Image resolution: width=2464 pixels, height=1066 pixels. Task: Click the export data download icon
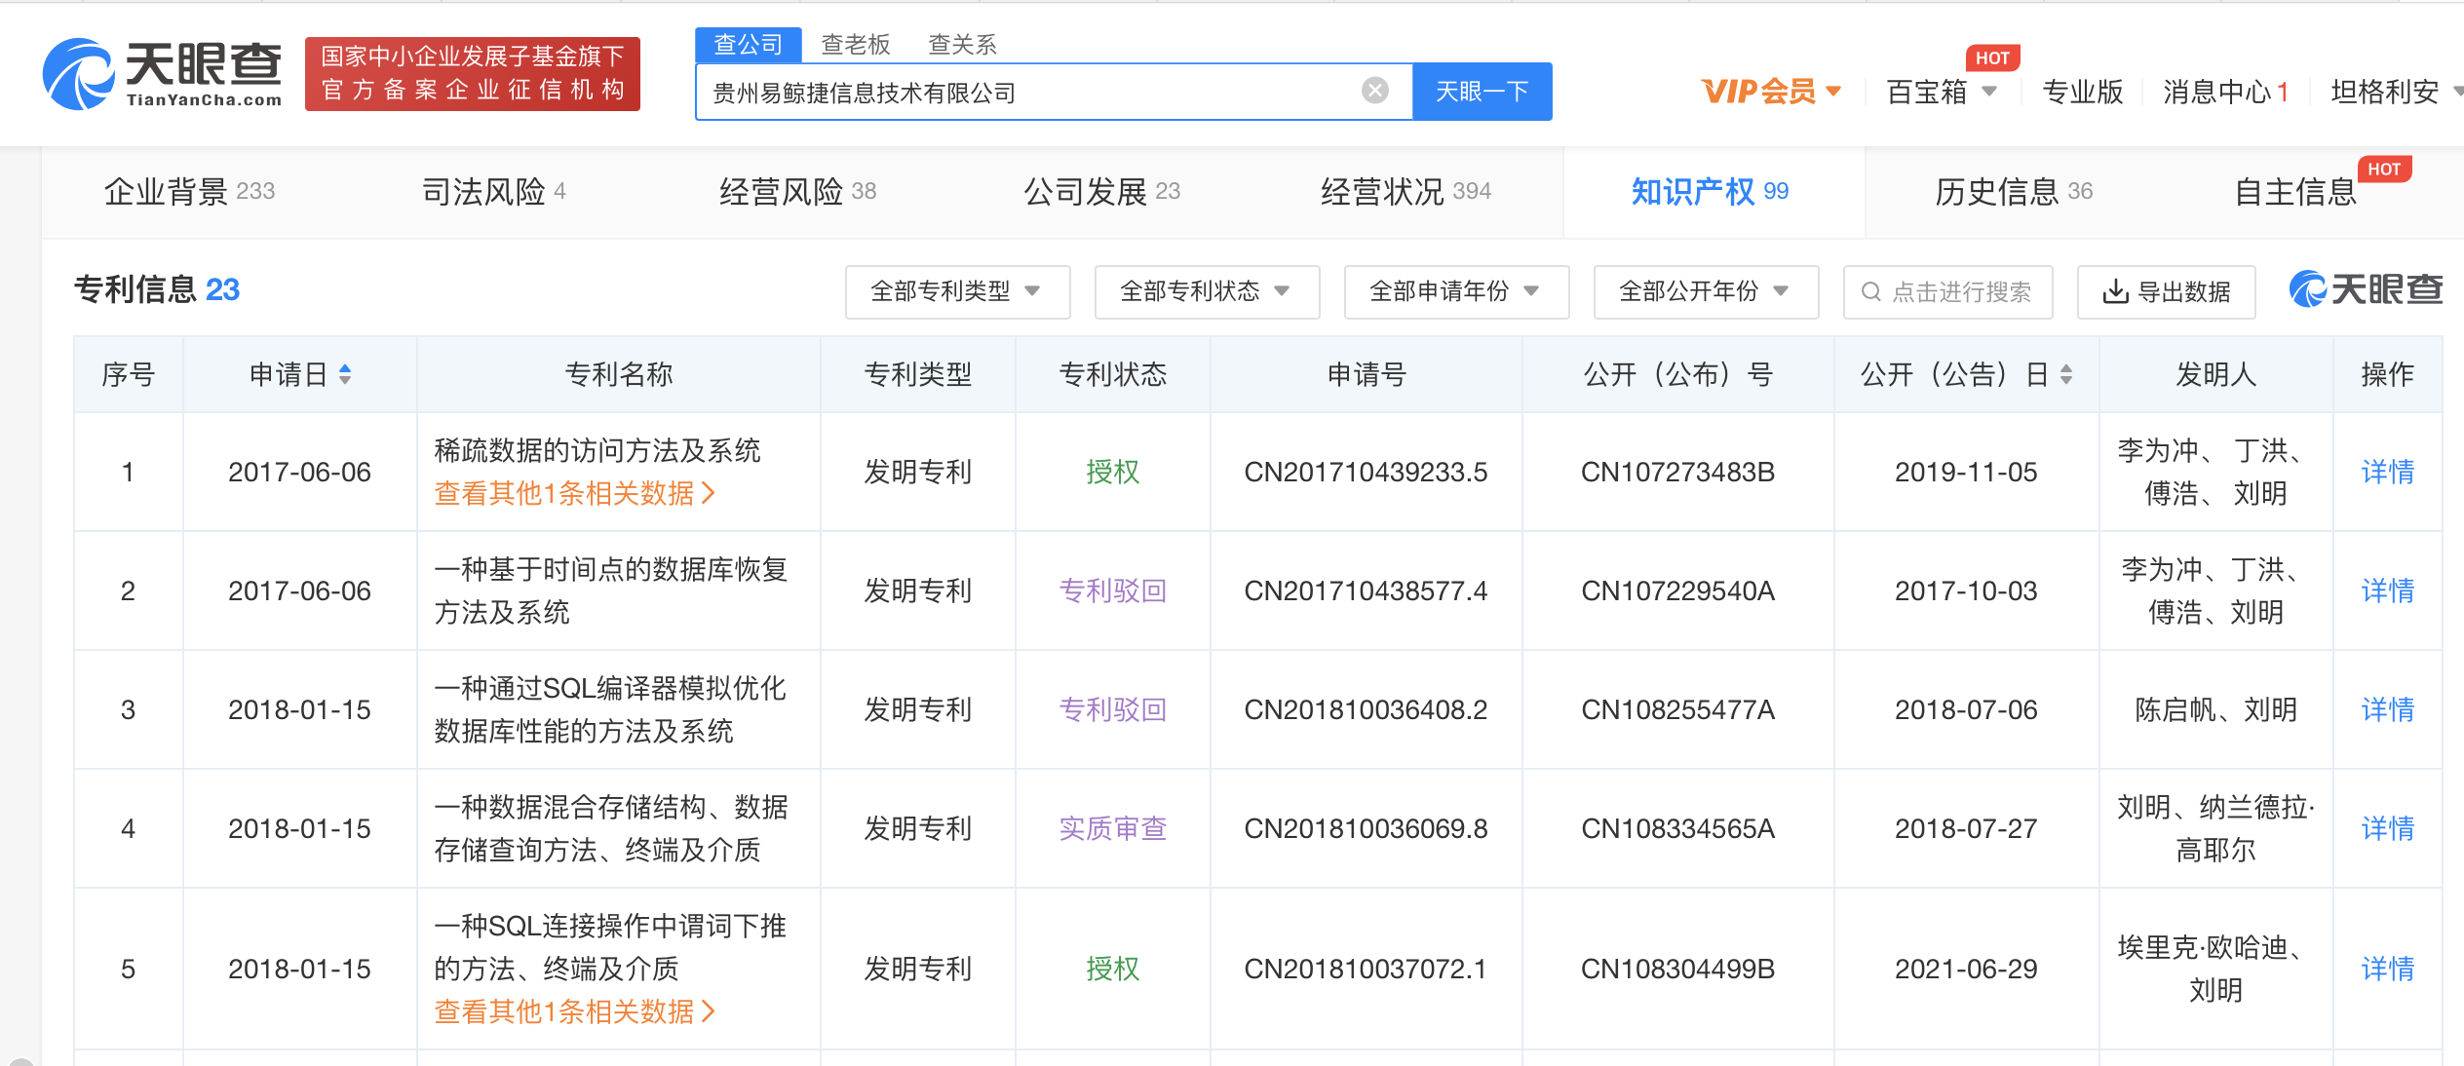2114,291
